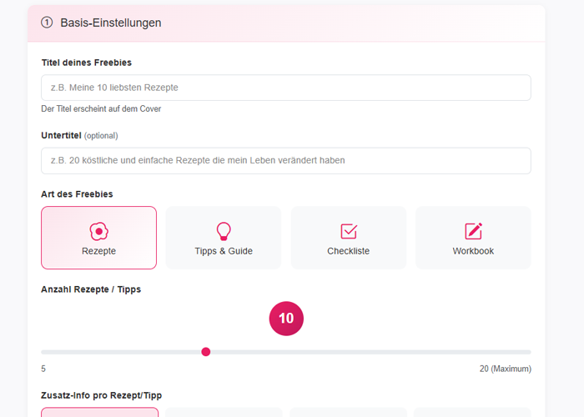The image size is (584, 417).
Task: Click the 'Untertitel' field label
Action: point(60,135)
